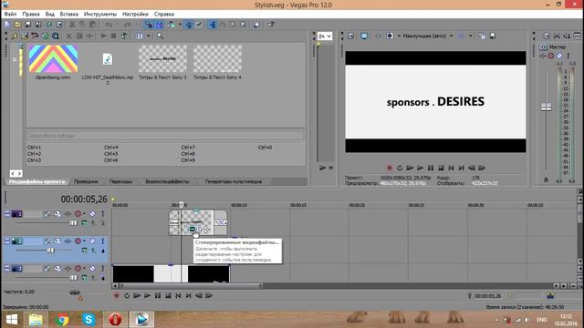Click track 1 Track FX icon
Viewport: 584px width, 328px height.
[x=68, y=214]
